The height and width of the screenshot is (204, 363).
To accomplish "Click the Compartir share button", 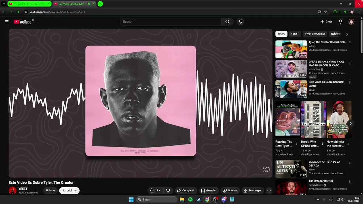I will [x=185, y=190].
